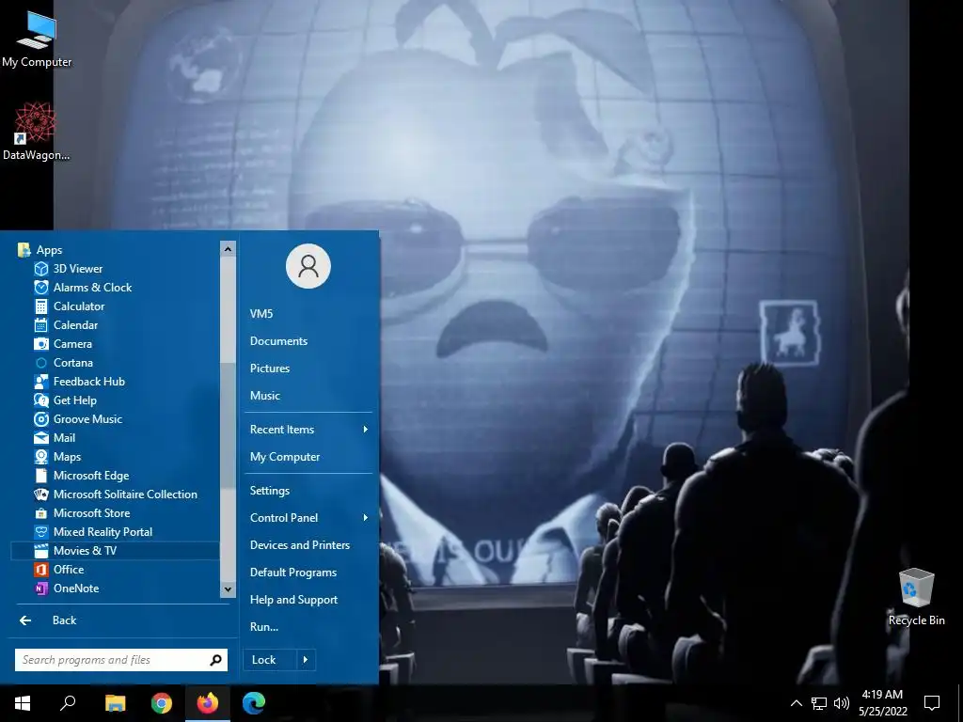Open Devices and Printers
The image size is (963, 722).
point(300,545)
